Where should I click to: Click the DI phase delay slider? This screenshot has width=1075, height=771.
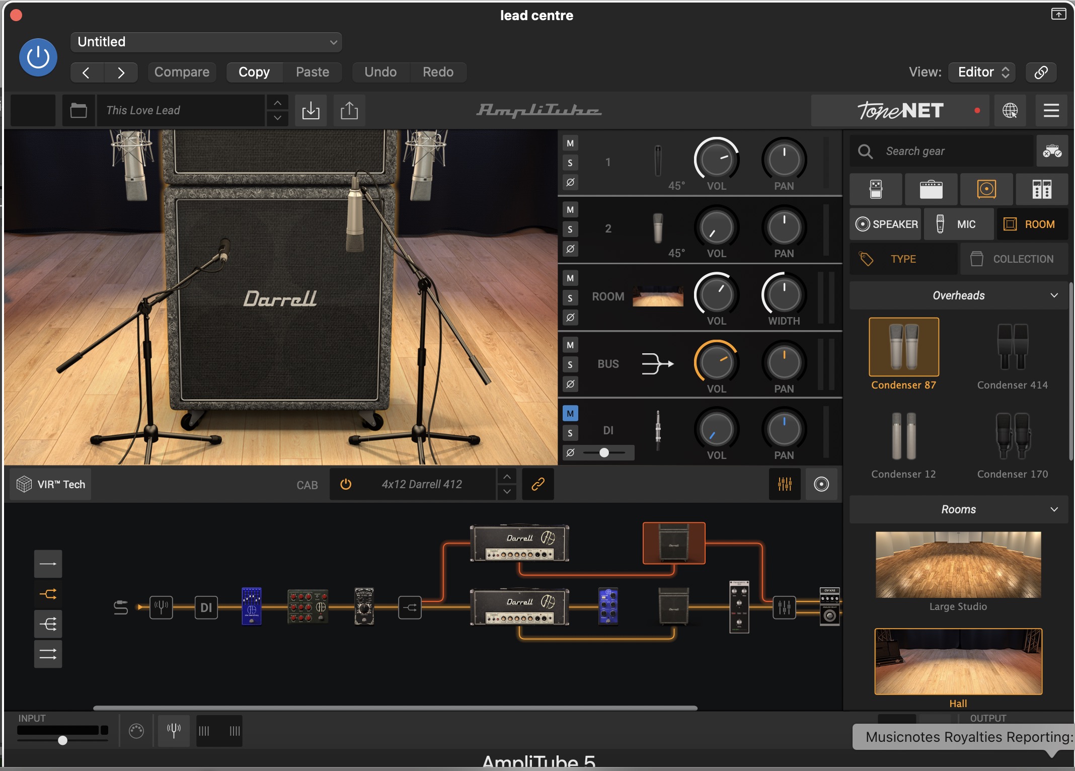click(604, 452)
